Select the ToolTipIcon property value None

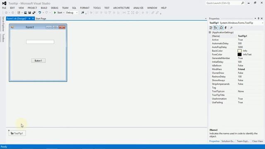[x=241, y=91]
